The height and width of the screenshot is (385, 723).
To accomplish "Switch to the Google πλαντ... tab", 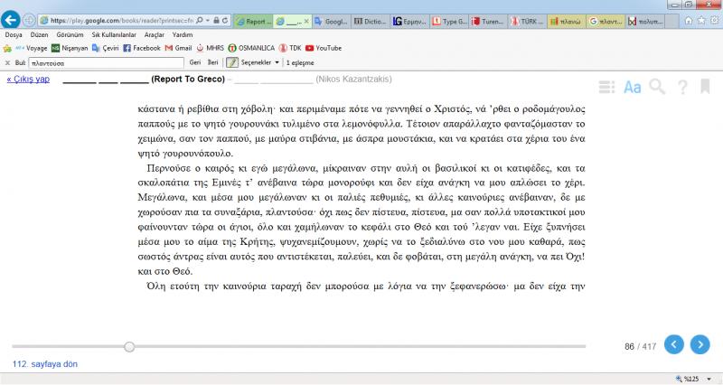I will click(606, 21).
